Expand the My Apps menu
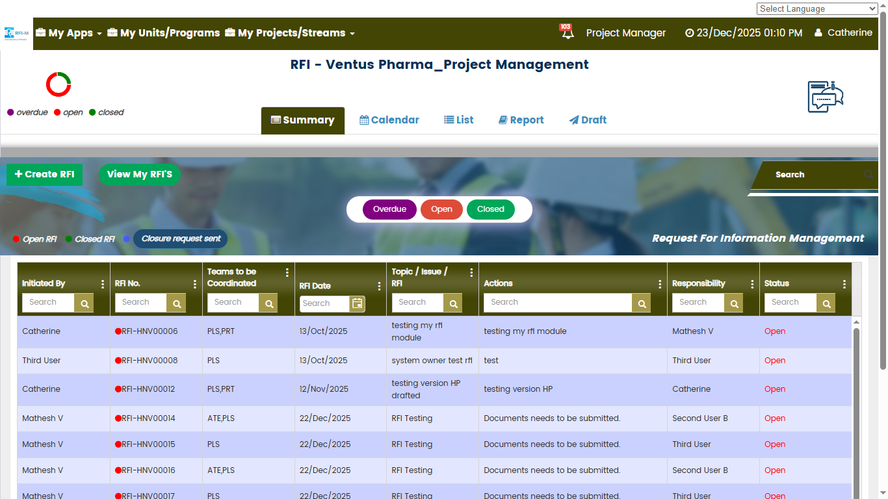888x499 pixels. pyautogui.click(x=69, y=33)
